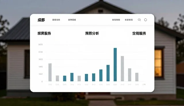Open the nav link just left of the search icon
Screen dimensions: 184x106
(129, 20)
